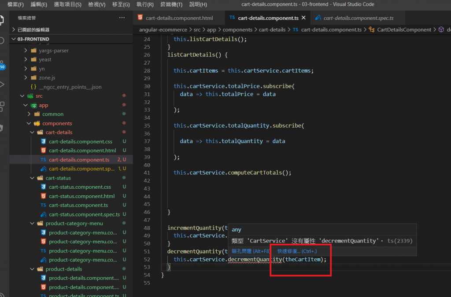Open the Explorer panel's three-dot more actions

(122, 18)
